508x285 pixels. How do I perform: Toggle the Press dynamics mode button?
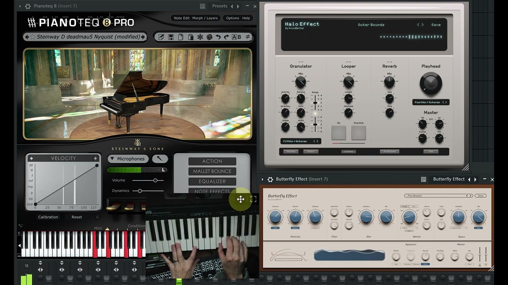pyautogui.click(x=425, y=264)
